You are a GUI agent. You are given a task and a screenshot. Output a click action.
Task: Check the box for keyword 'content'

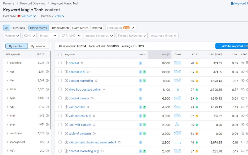click(60, 63)
